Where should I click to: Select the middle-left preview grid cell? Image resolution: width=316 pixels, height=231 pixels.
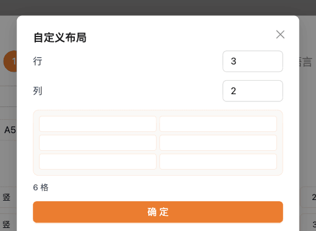coord(98,143)
